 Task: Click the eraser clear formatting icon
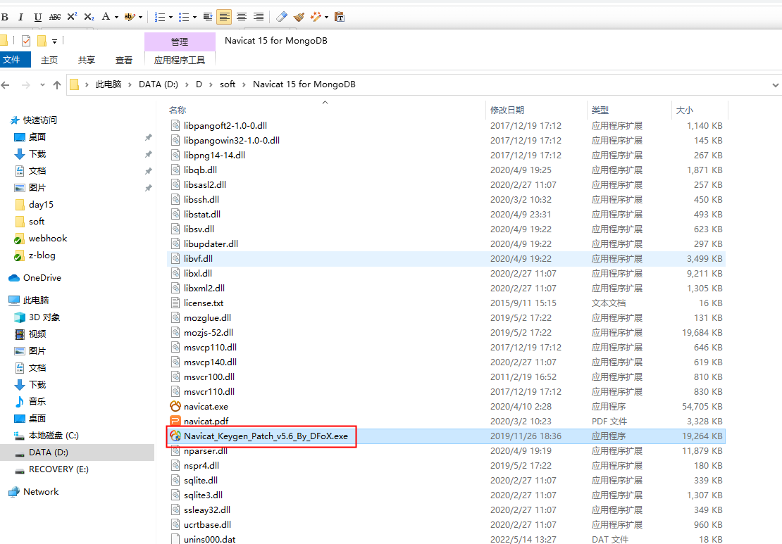(282, 17)
